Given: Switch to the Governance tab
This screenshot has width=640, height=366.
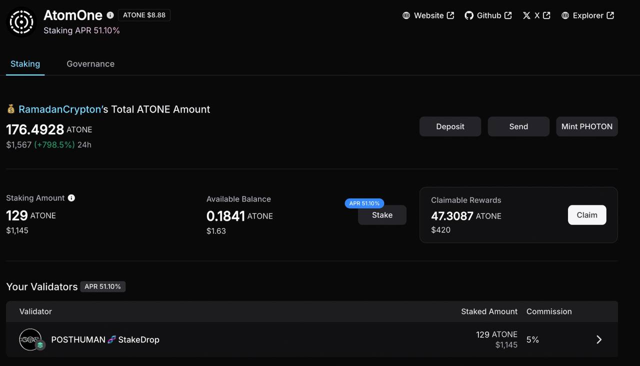Looking at the screenshot, I should (x=90, y=64).
